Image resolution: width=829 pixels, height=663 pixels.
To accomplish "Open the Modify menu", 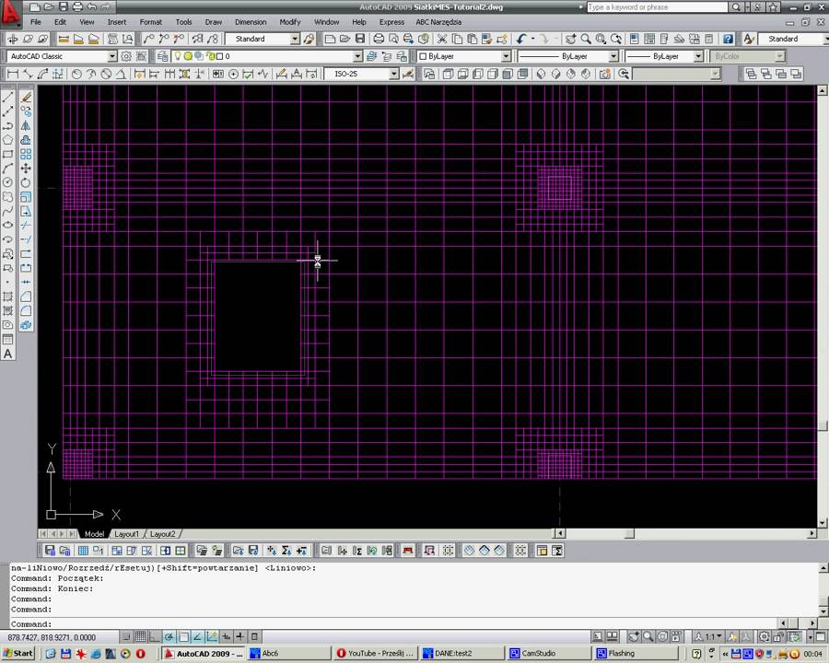I will (290, 22).
